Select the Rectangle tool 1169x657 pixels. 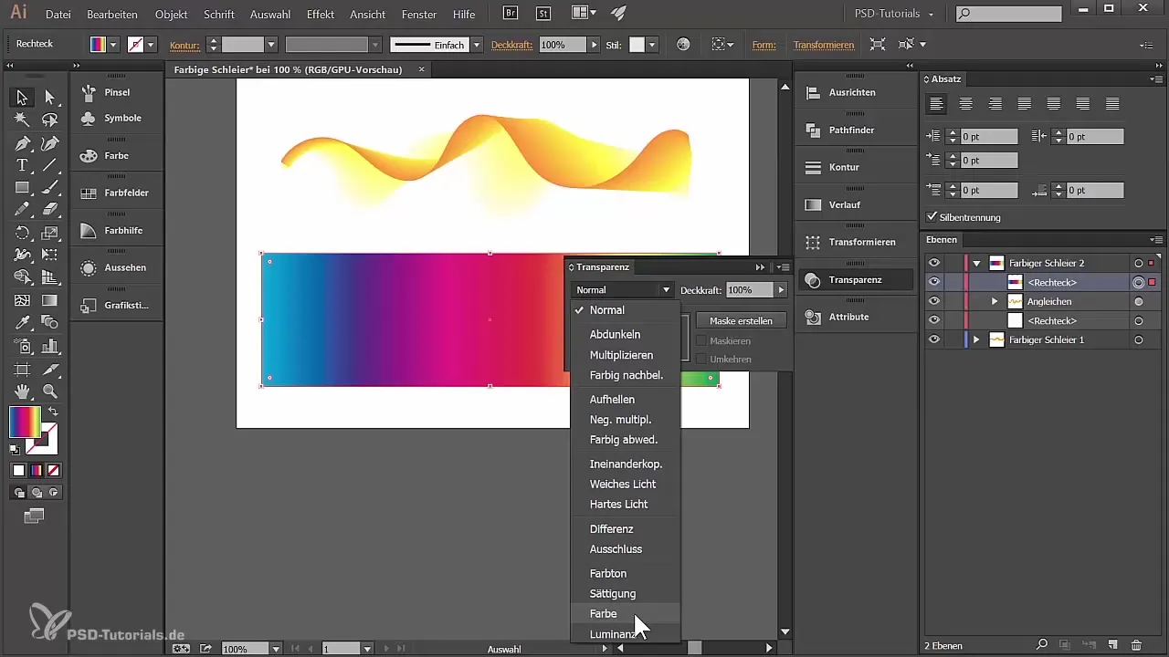22,188
